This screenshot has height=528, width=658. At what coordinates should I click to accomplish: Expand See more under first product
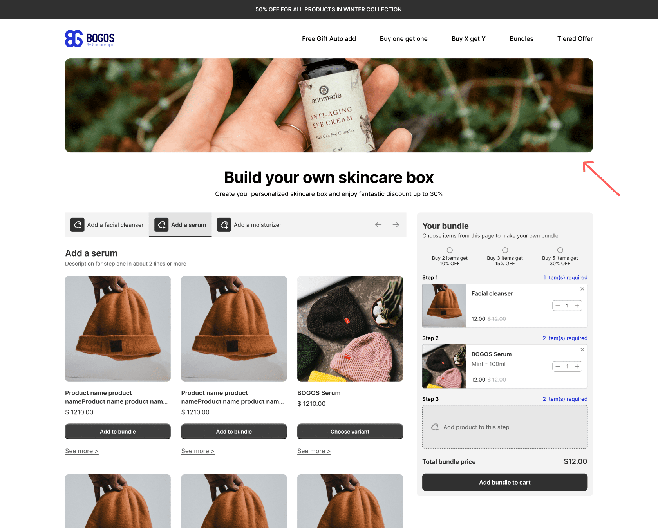81,451
